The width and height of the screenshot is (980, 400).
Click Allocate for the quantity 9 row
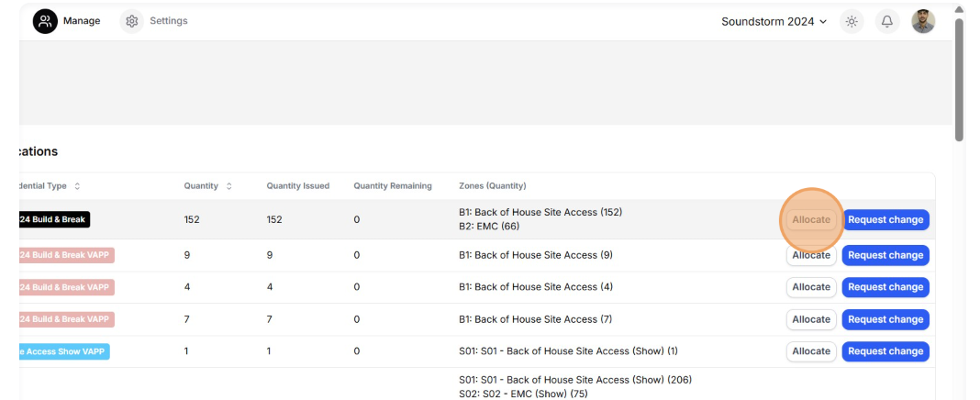point(811,255)
